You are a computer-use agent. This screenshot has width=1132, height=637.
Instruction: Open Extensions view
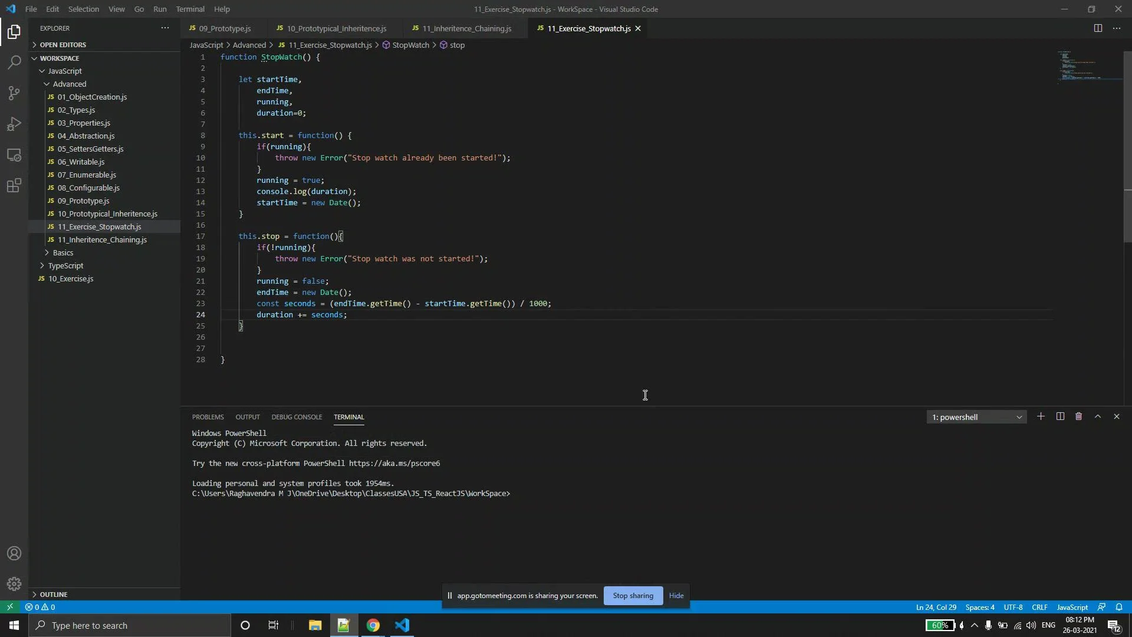click(14, 186)
